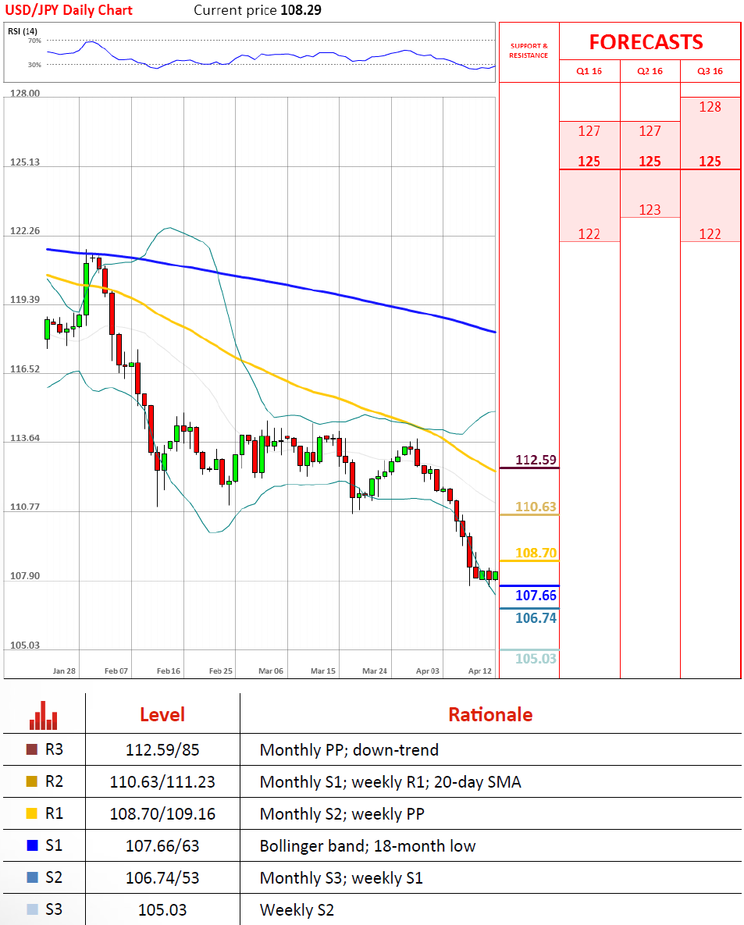
Task: Click the 106.74 support level label
Action: [536, 617]
